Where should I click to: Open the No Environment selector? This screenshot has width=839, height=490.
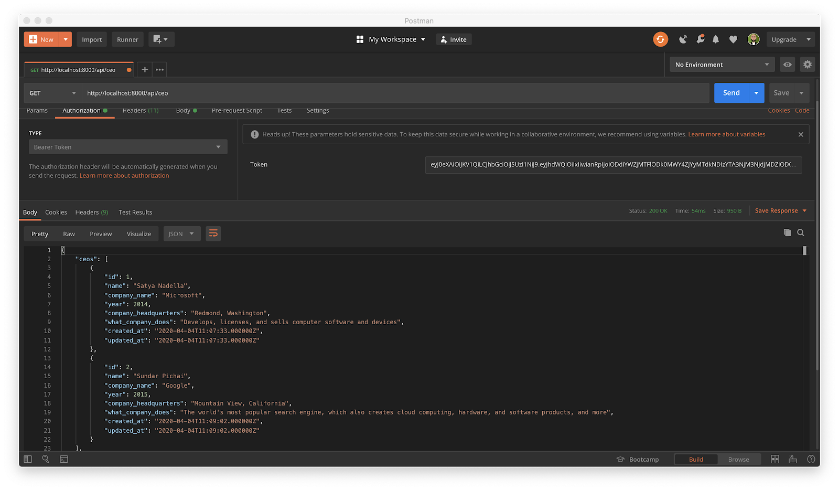[722, 65]
